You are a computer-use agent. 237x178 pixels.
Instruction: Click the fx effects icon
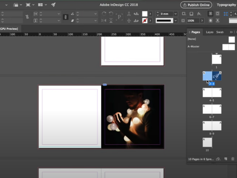(x=199, y=14)
